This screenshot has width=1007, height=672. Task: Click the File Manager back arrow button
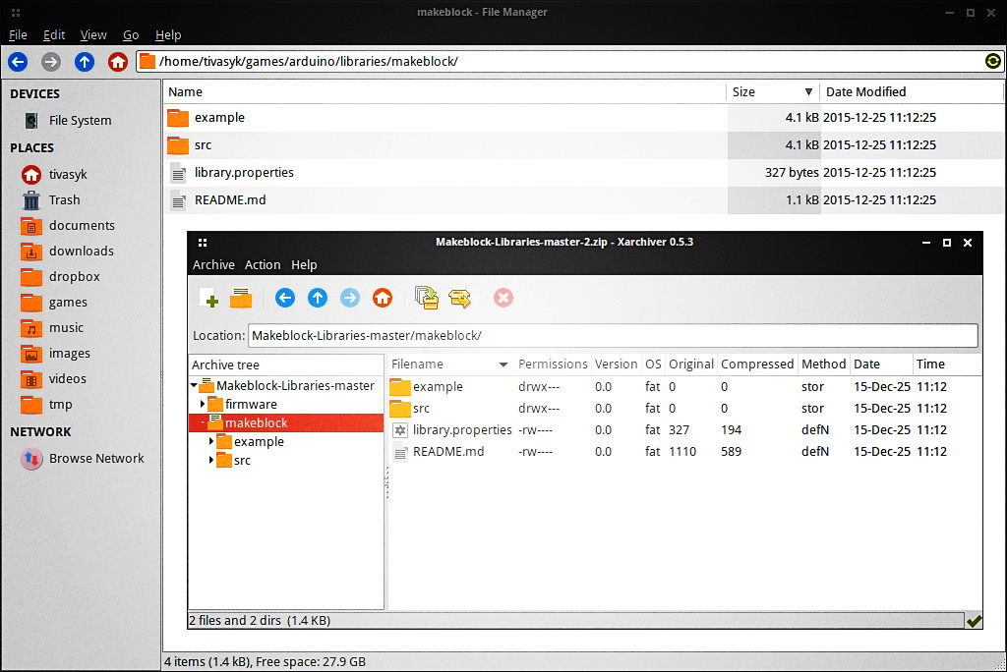tap(18, 62)
